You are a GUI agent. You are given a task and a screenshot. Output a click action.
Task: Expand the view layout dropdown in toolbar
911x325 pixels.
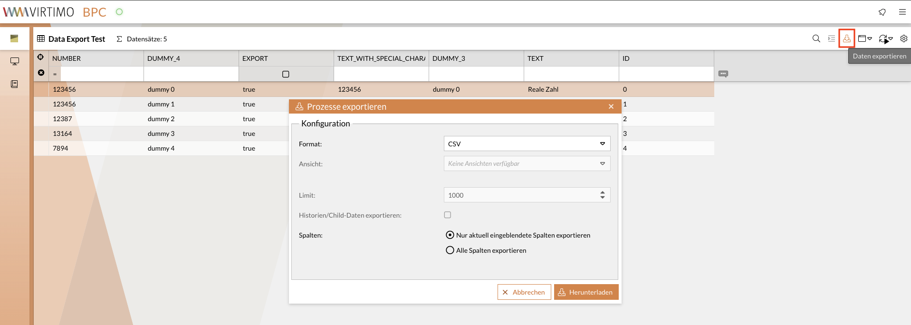pos(864,38)
